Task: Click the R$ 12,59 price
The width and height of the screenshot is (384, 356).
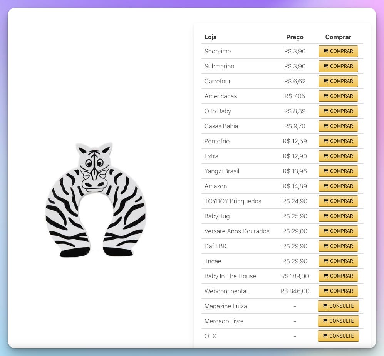Action: pos(295,141)
